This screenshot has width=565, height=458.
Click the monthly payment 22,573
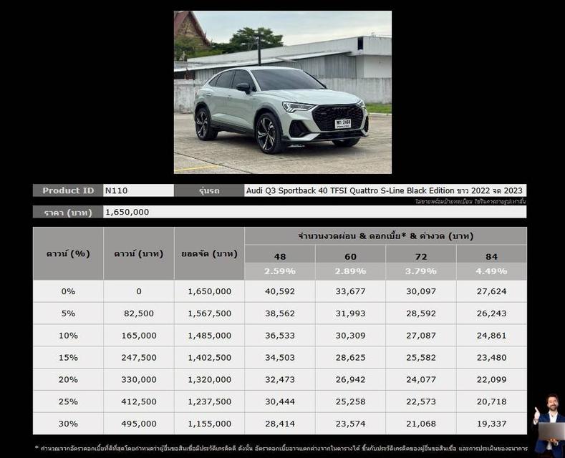421,401
